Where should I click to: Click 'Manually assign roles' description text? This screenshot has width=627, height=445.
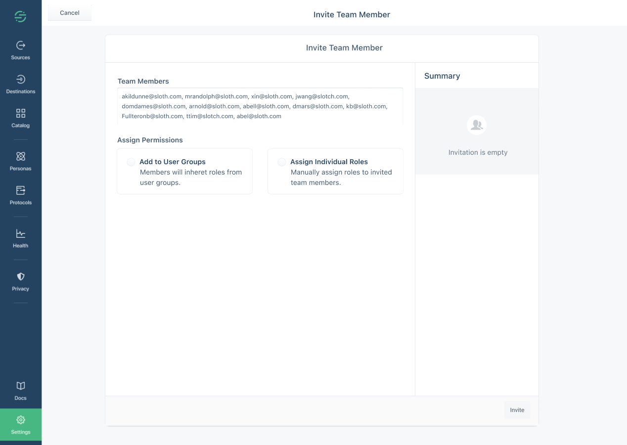click(x=341, y=178)
